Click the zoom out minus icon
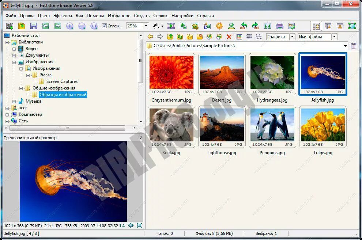362x240 pixels. [x=82, y=26]
